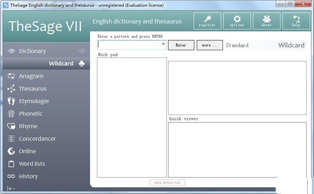Viewport: 314px width, 194px height.
Task: Maximize the TheSage window
Action: (290, 4)
